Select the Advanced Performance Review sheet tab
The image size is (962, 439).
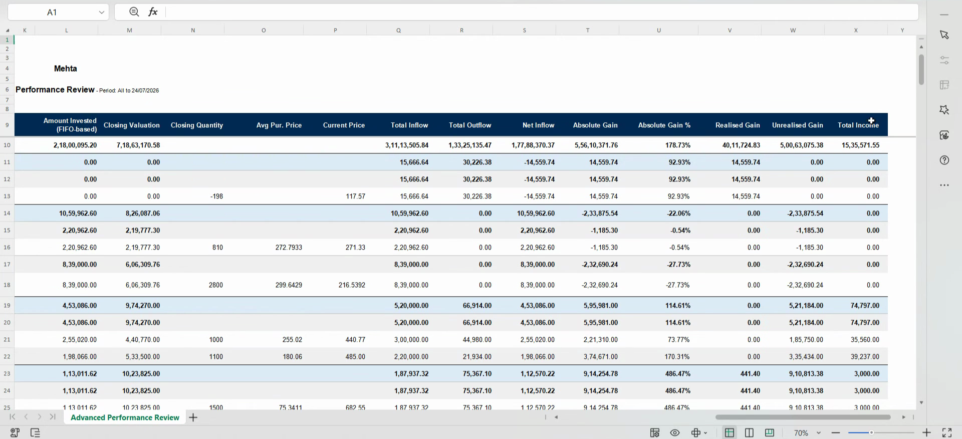(x=125, y=417)
